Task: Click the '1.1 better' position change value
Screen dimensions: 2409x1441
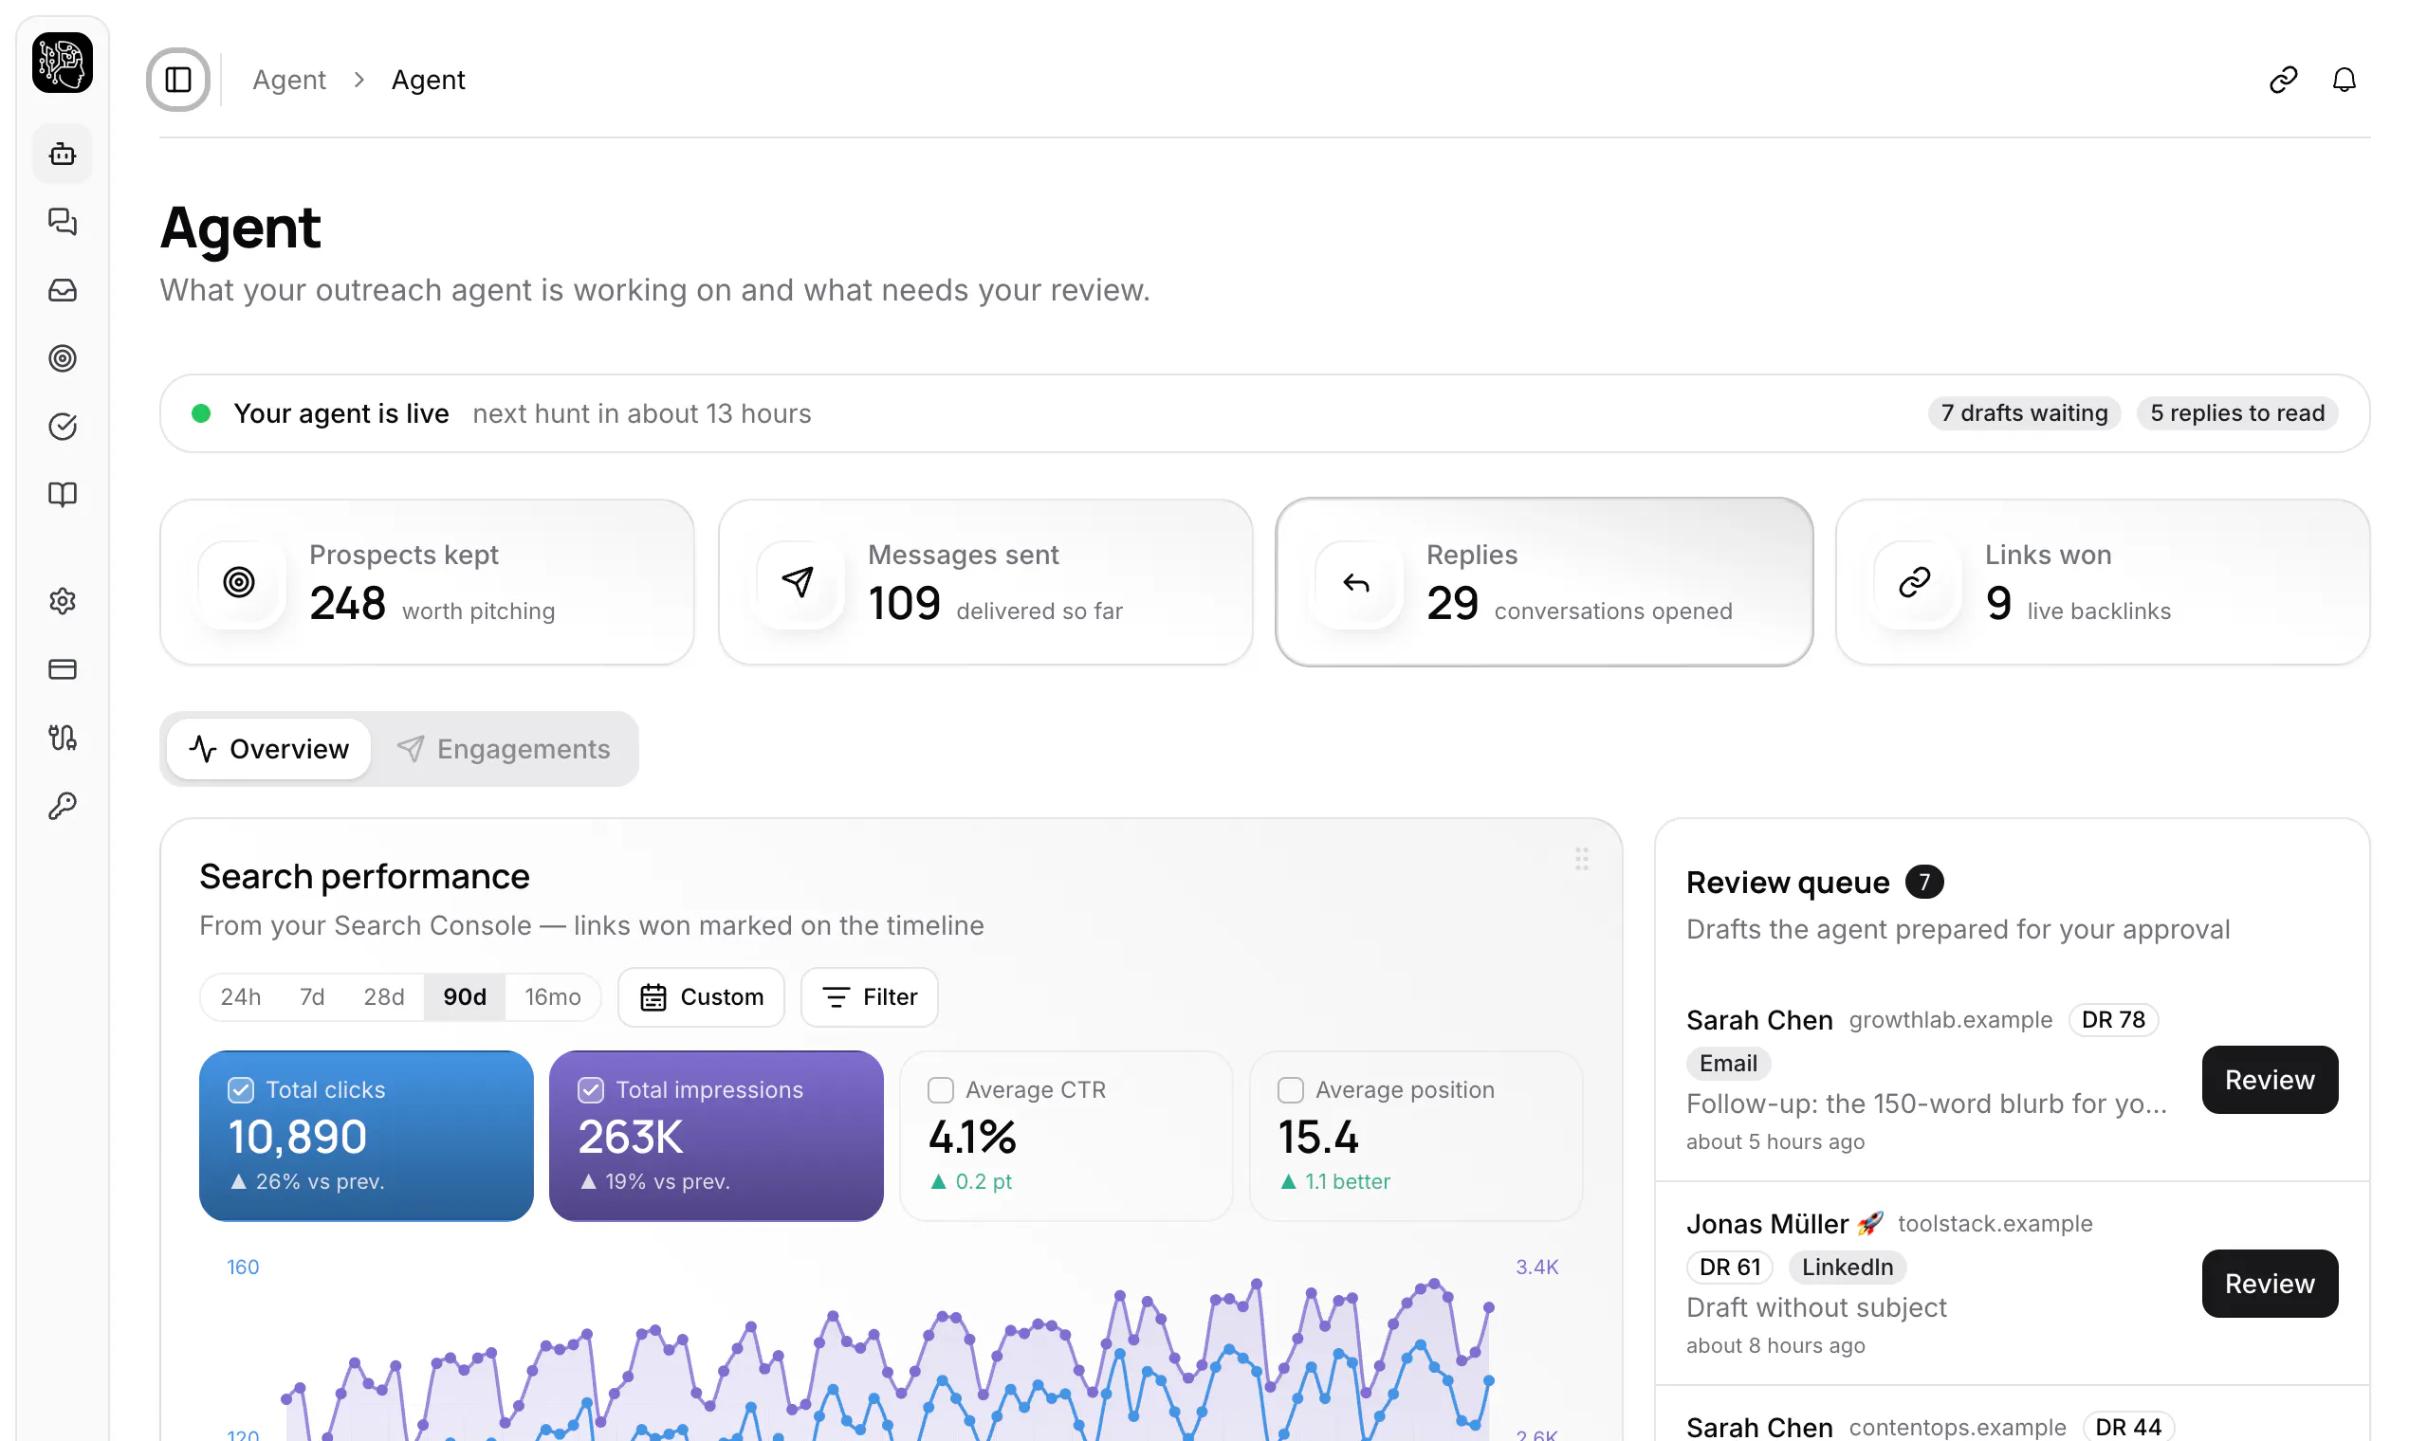Action: (x=1348, y=1180)
